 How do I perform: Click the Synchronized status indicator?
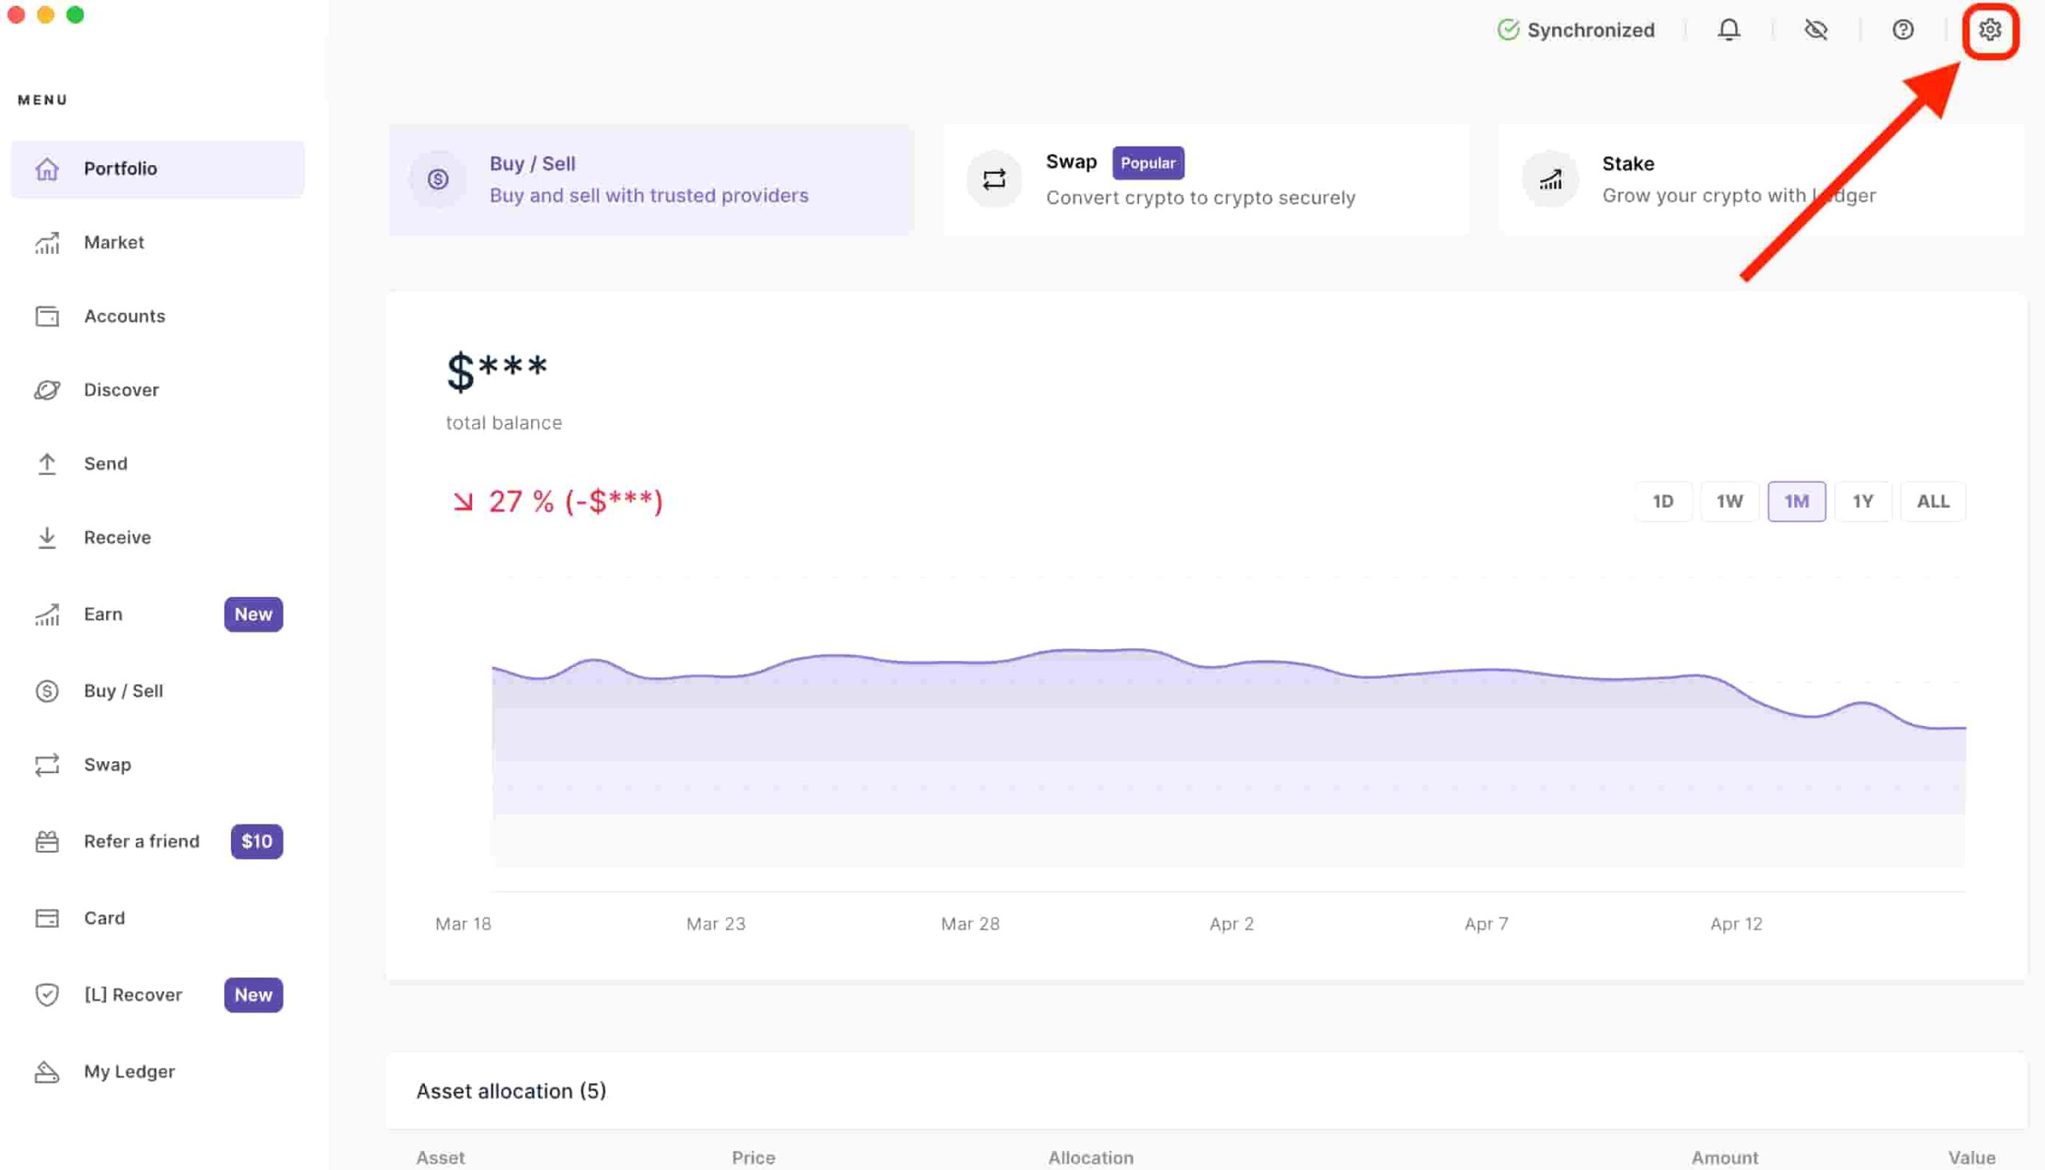[x=1575, y=30]
